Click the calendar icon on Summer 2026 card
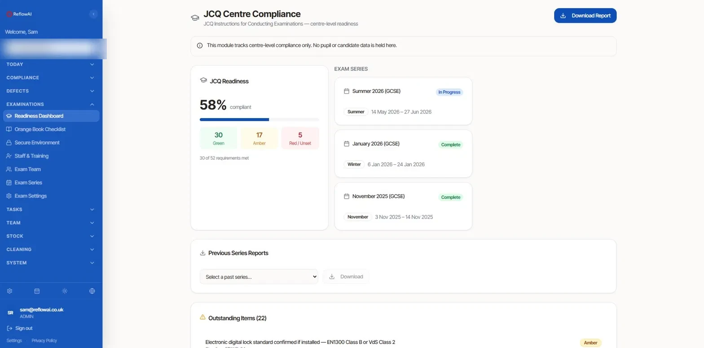 coord(346,91)
